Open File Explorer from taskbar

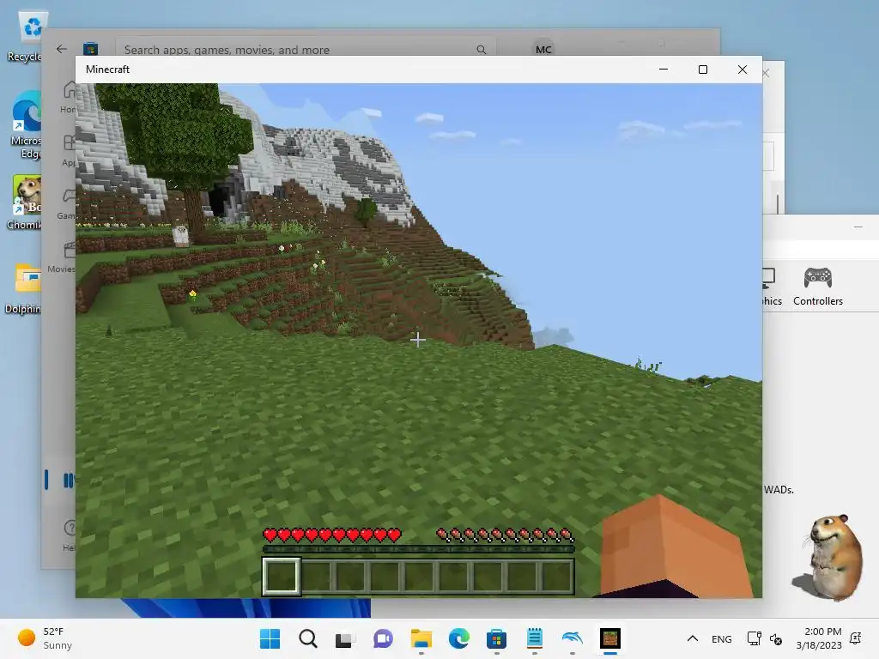pyautogui.click(x=421, y=638)
